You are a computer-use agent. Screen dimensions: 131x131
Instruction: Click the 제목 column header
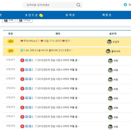click(x=58, y=34)
